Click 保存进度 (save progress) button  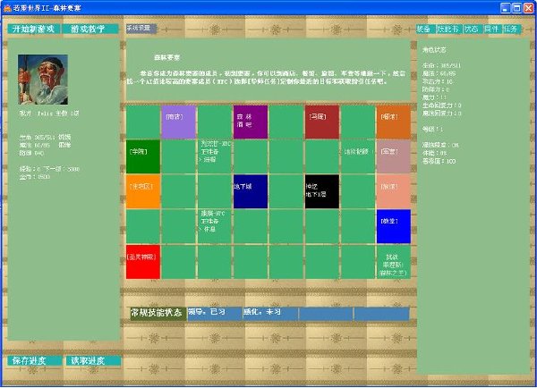tap(35, 360)
